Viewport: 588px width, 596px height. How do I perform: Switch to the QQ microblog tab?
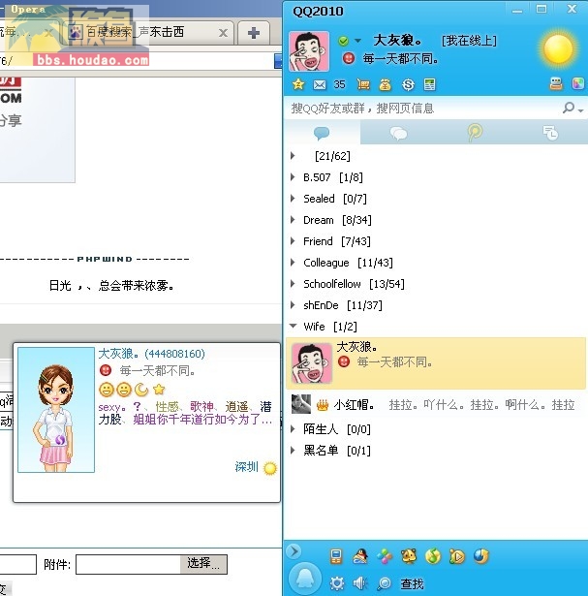pyautogui.click(x=475, y=133)
